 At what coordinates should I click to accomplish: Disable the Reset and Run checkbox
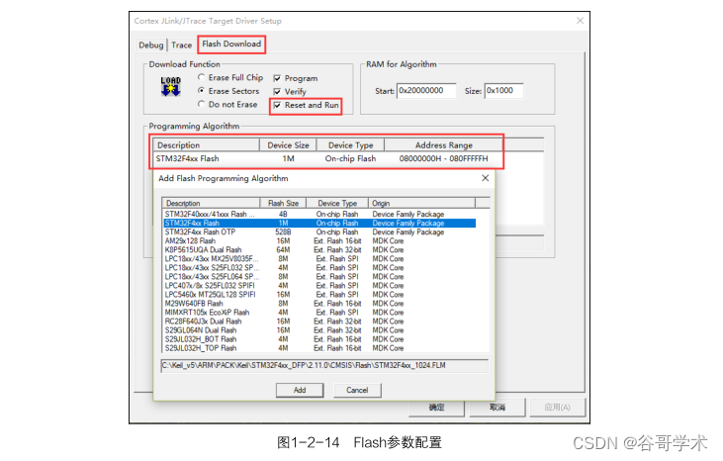[277, 105]
